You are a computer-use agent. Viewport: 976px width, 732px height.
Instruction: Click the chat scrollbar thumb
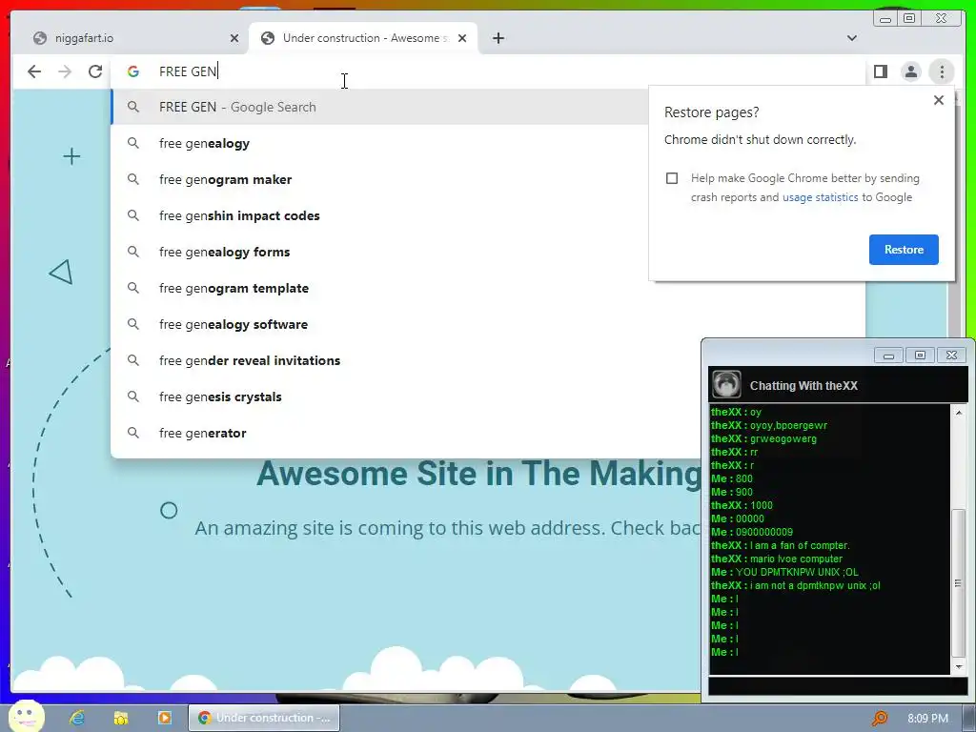pos(958,583)
